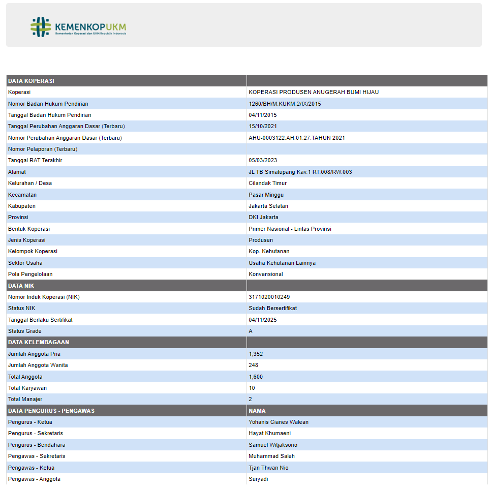The height and width of the screenshot is (489, 493).
Task: Click the DATA NIK section header
Action: 21,286
